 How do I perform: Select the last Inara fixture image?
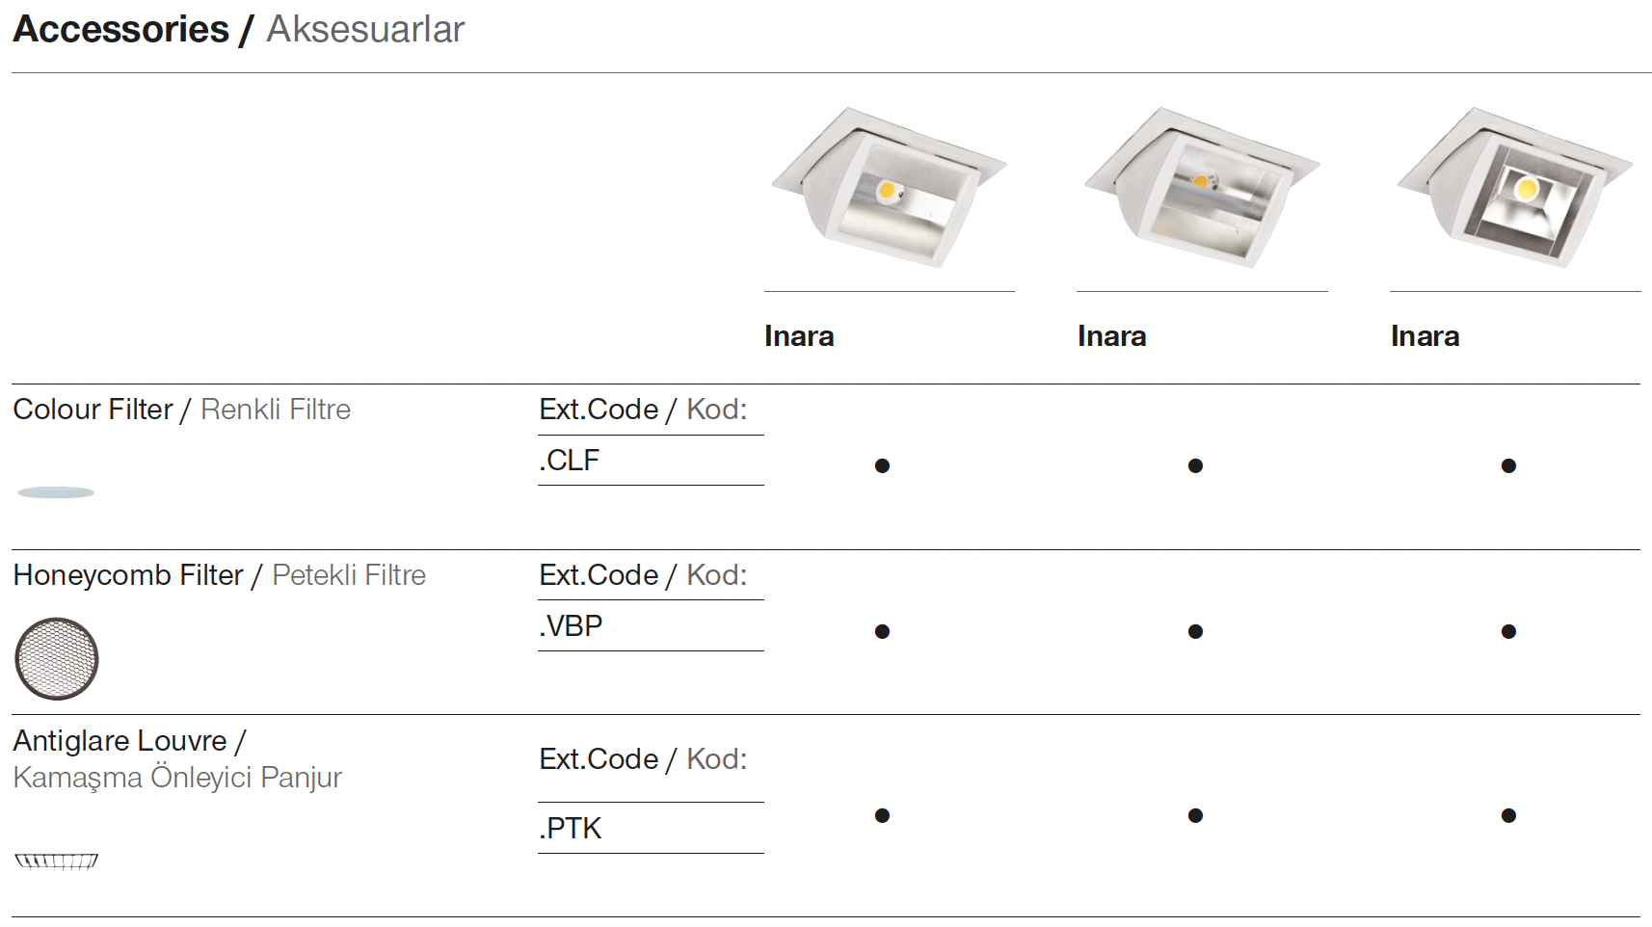tap(1514, 188)
